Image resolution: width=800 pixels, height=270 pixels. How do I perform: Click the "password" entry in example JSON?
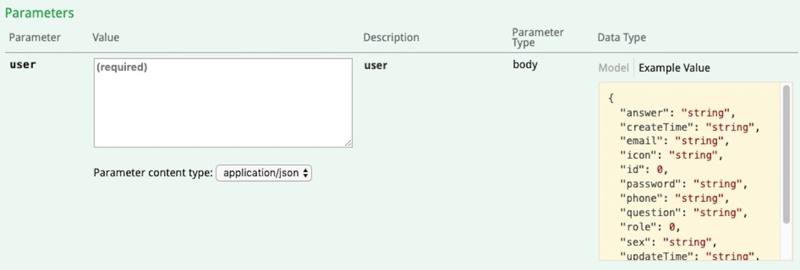683,184
